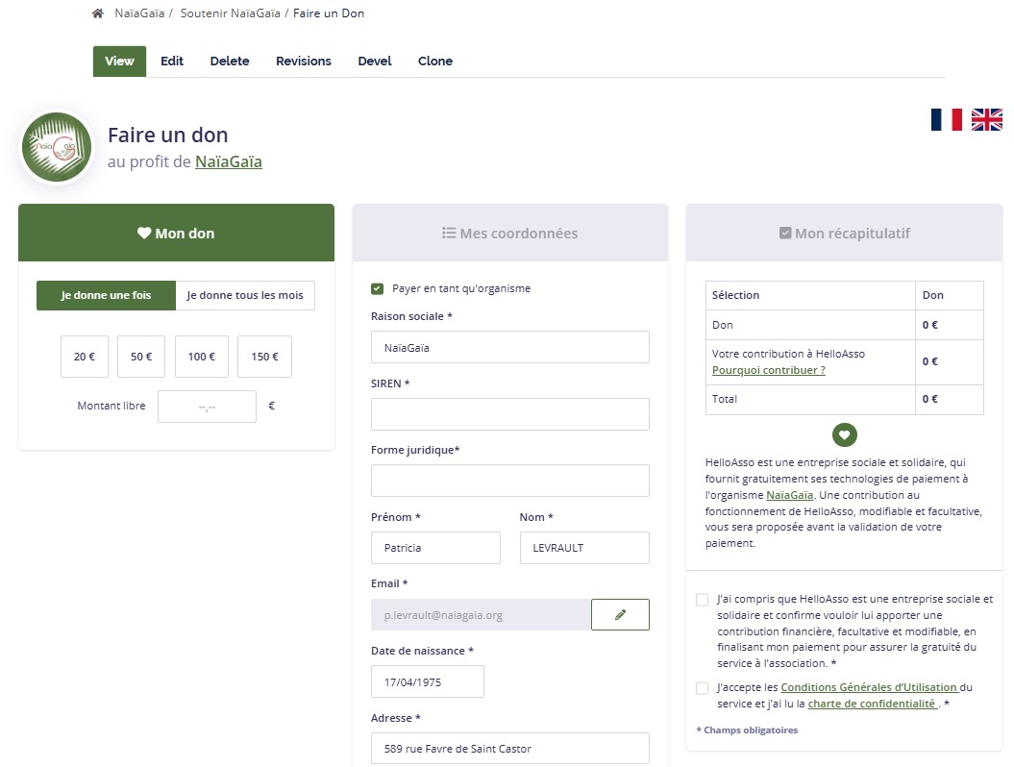Choose the 20 € donation amount

(x=84, y=357)
